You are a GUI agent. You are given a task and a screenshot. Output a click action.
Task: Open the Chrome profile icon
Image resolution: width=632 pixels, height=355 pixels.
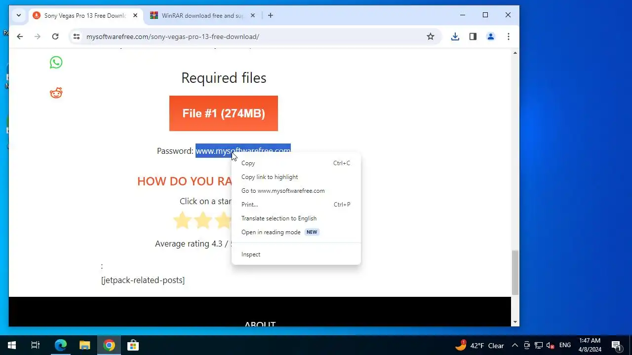click(491, 36)
